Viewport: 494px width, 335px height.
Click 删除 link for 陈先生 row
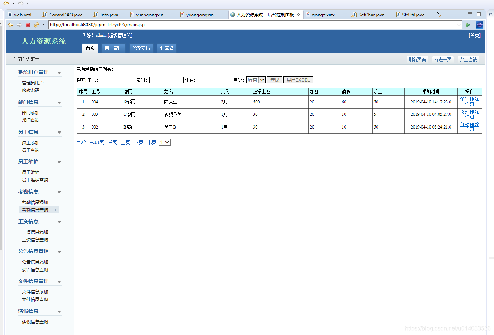[x=474, y=99]
